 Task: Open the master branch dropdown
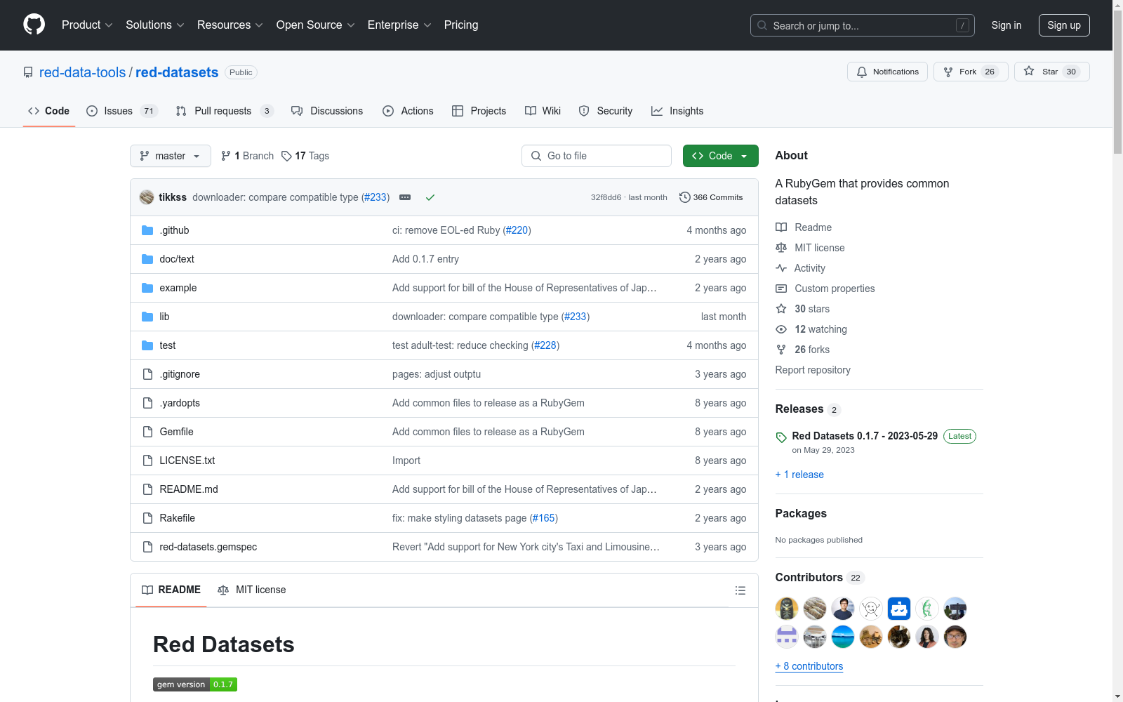[171, 156]
